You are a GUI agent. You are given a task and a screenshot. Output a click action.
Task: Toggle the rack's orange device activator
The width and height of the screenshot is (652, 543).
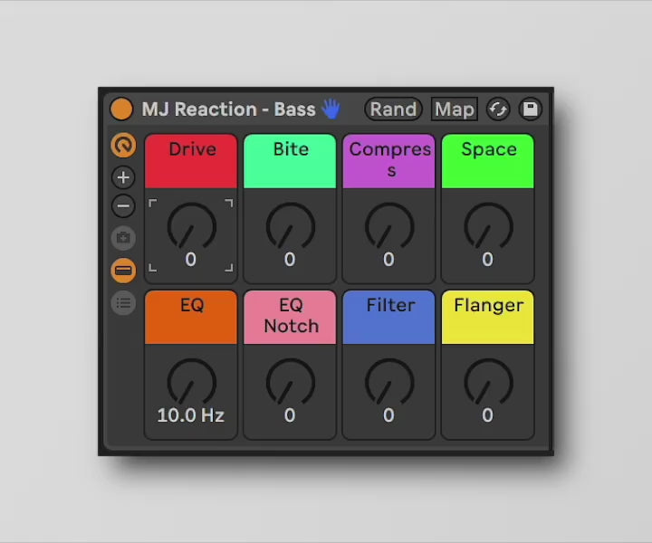click(121, 109)
